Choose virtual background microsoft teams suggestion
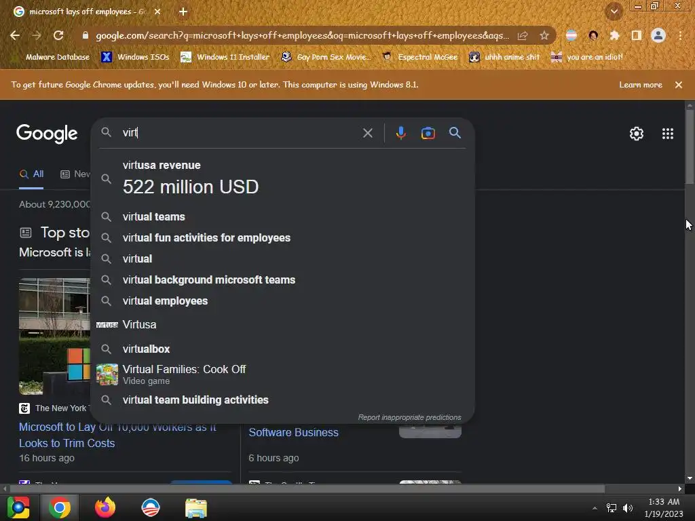The image size is (695, 521). [282, 280]
